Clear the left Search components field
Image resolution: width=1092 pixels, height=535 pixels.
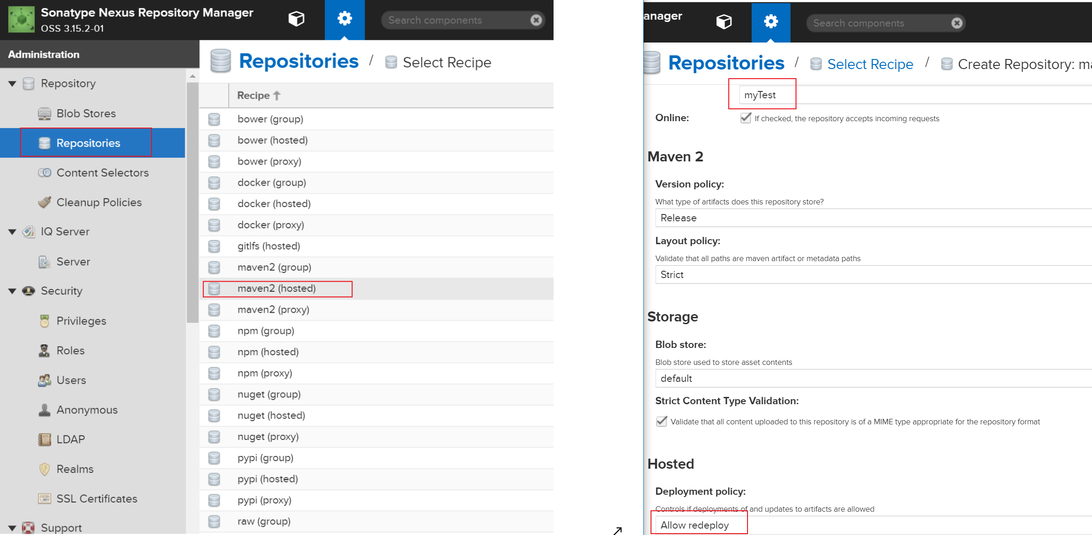pos(536,20)
